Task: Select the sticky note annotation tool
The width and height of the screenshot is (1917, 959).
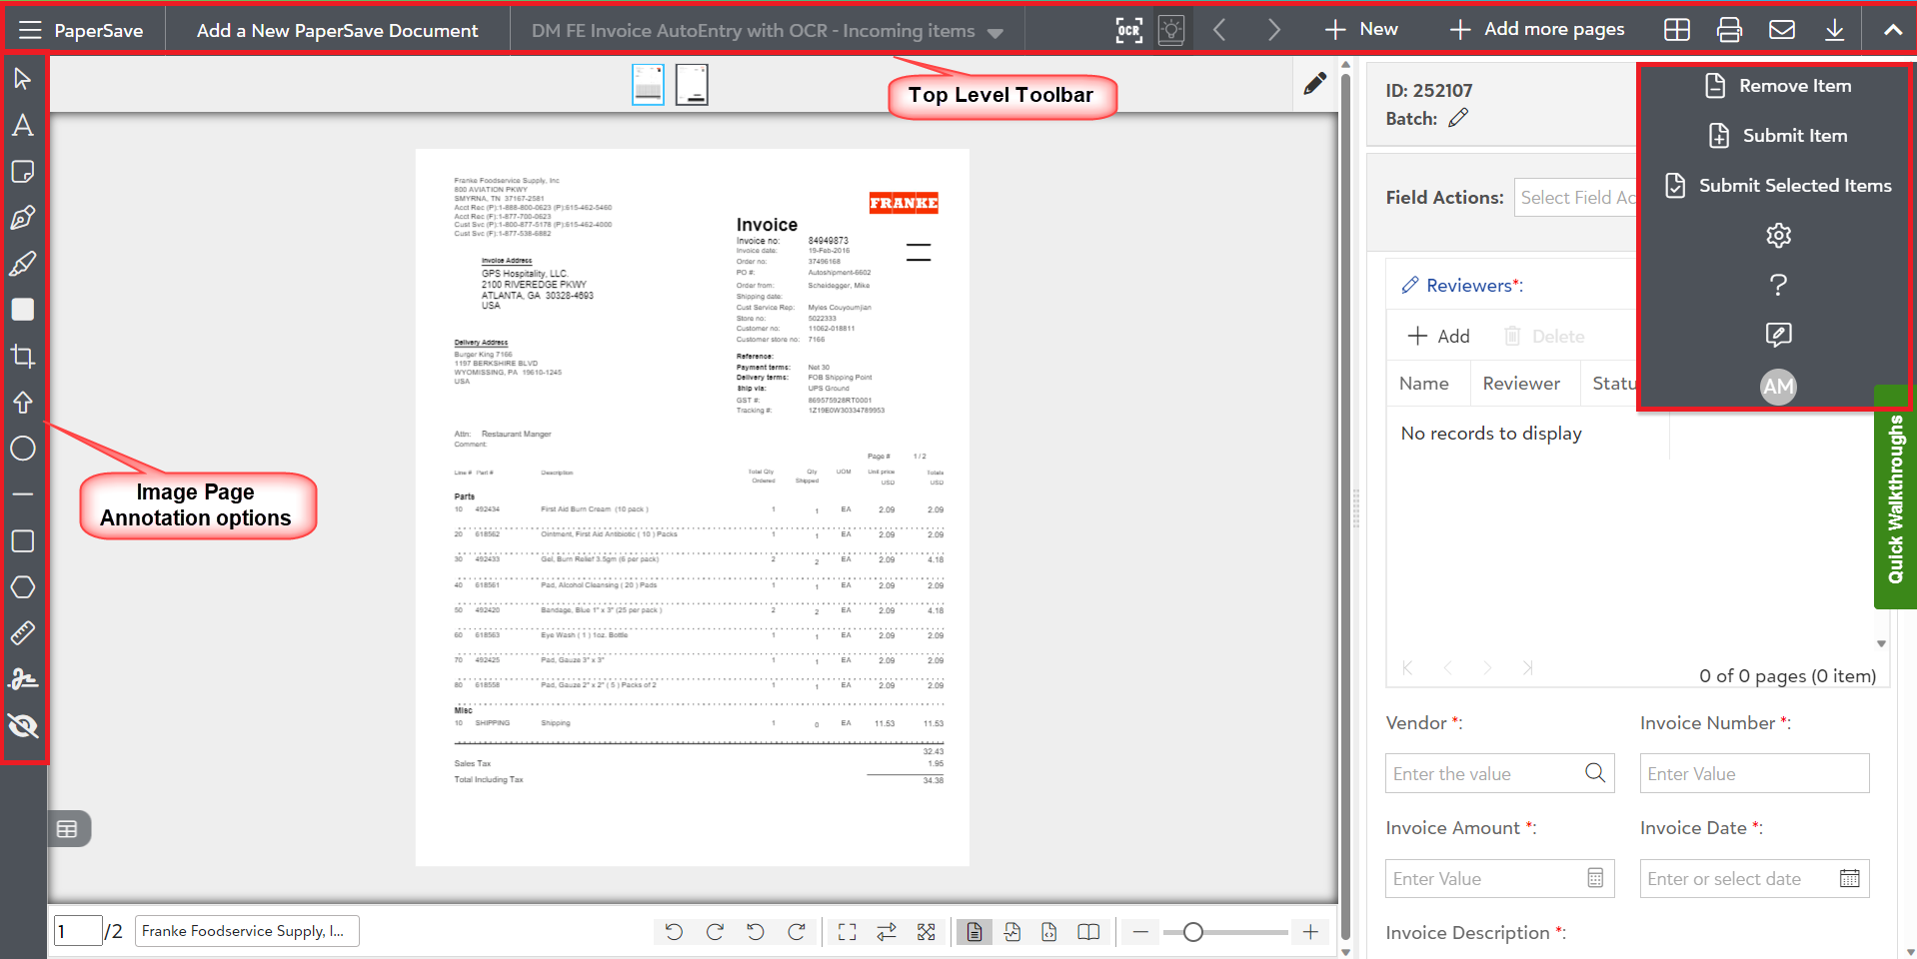Action: coord(22,172)
